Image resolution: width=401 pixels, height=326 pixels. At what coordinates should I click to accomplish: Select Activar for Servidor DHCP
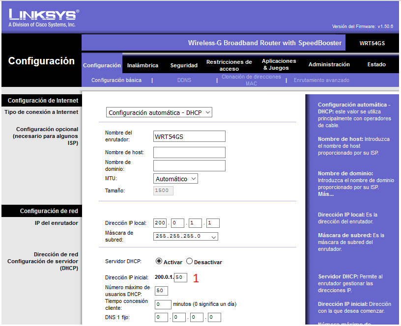[x=159, y=261]
